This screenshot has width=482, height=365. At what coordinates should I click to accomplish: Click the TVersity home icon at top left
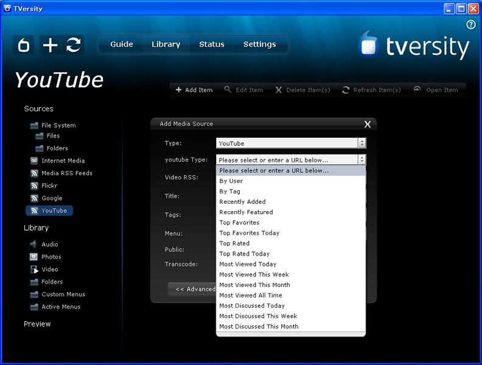click(x=24, y=45)
